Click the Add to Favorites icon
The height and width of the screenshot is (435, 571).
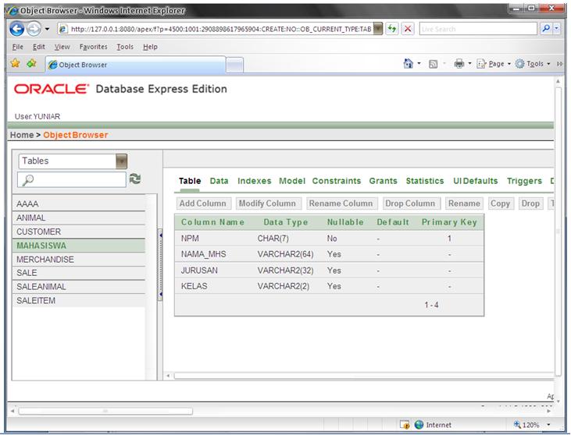pyautogui.click(x=31, y=64)
